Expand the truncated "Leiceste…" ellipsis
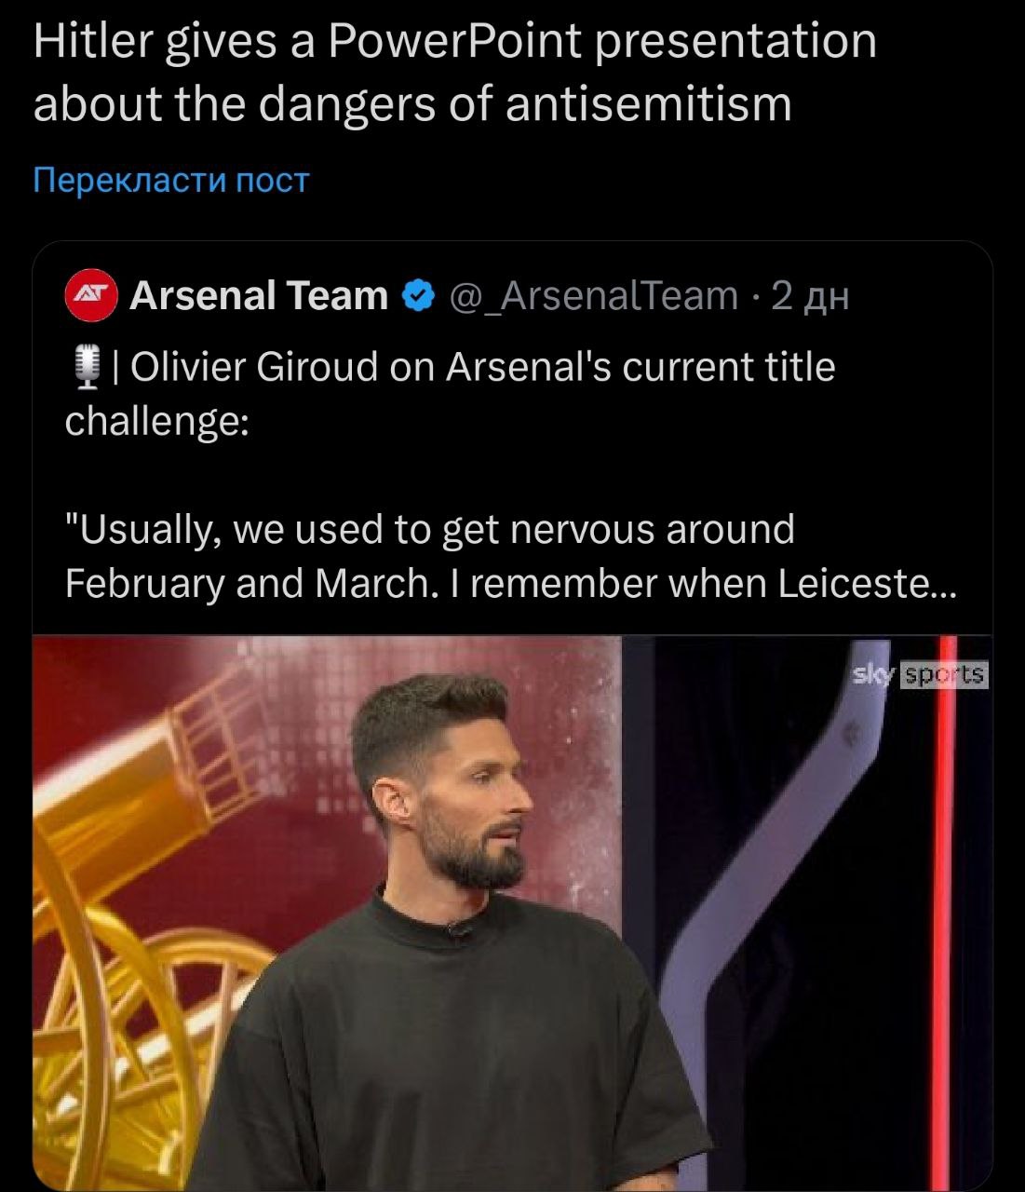Screen dimensions: 1025x1192 pos(942,584)
